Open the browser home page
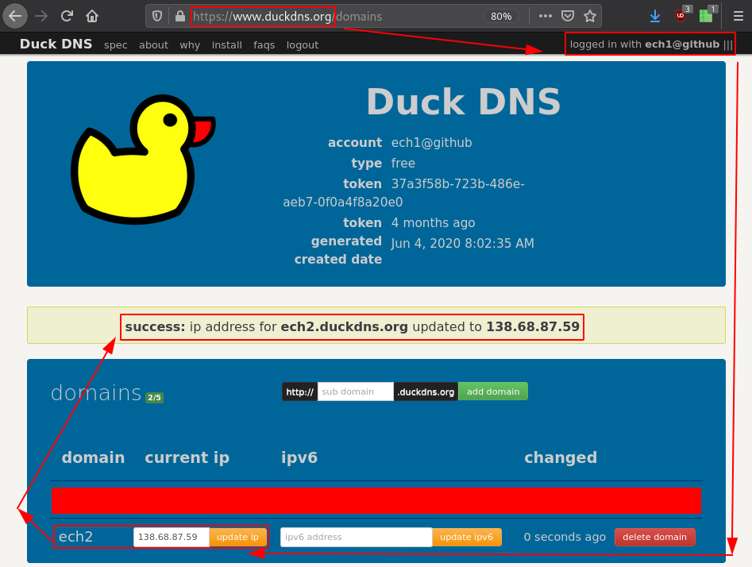Image resolution: width=752 pixels, height=567 pixels. click(x=91, y=17)
